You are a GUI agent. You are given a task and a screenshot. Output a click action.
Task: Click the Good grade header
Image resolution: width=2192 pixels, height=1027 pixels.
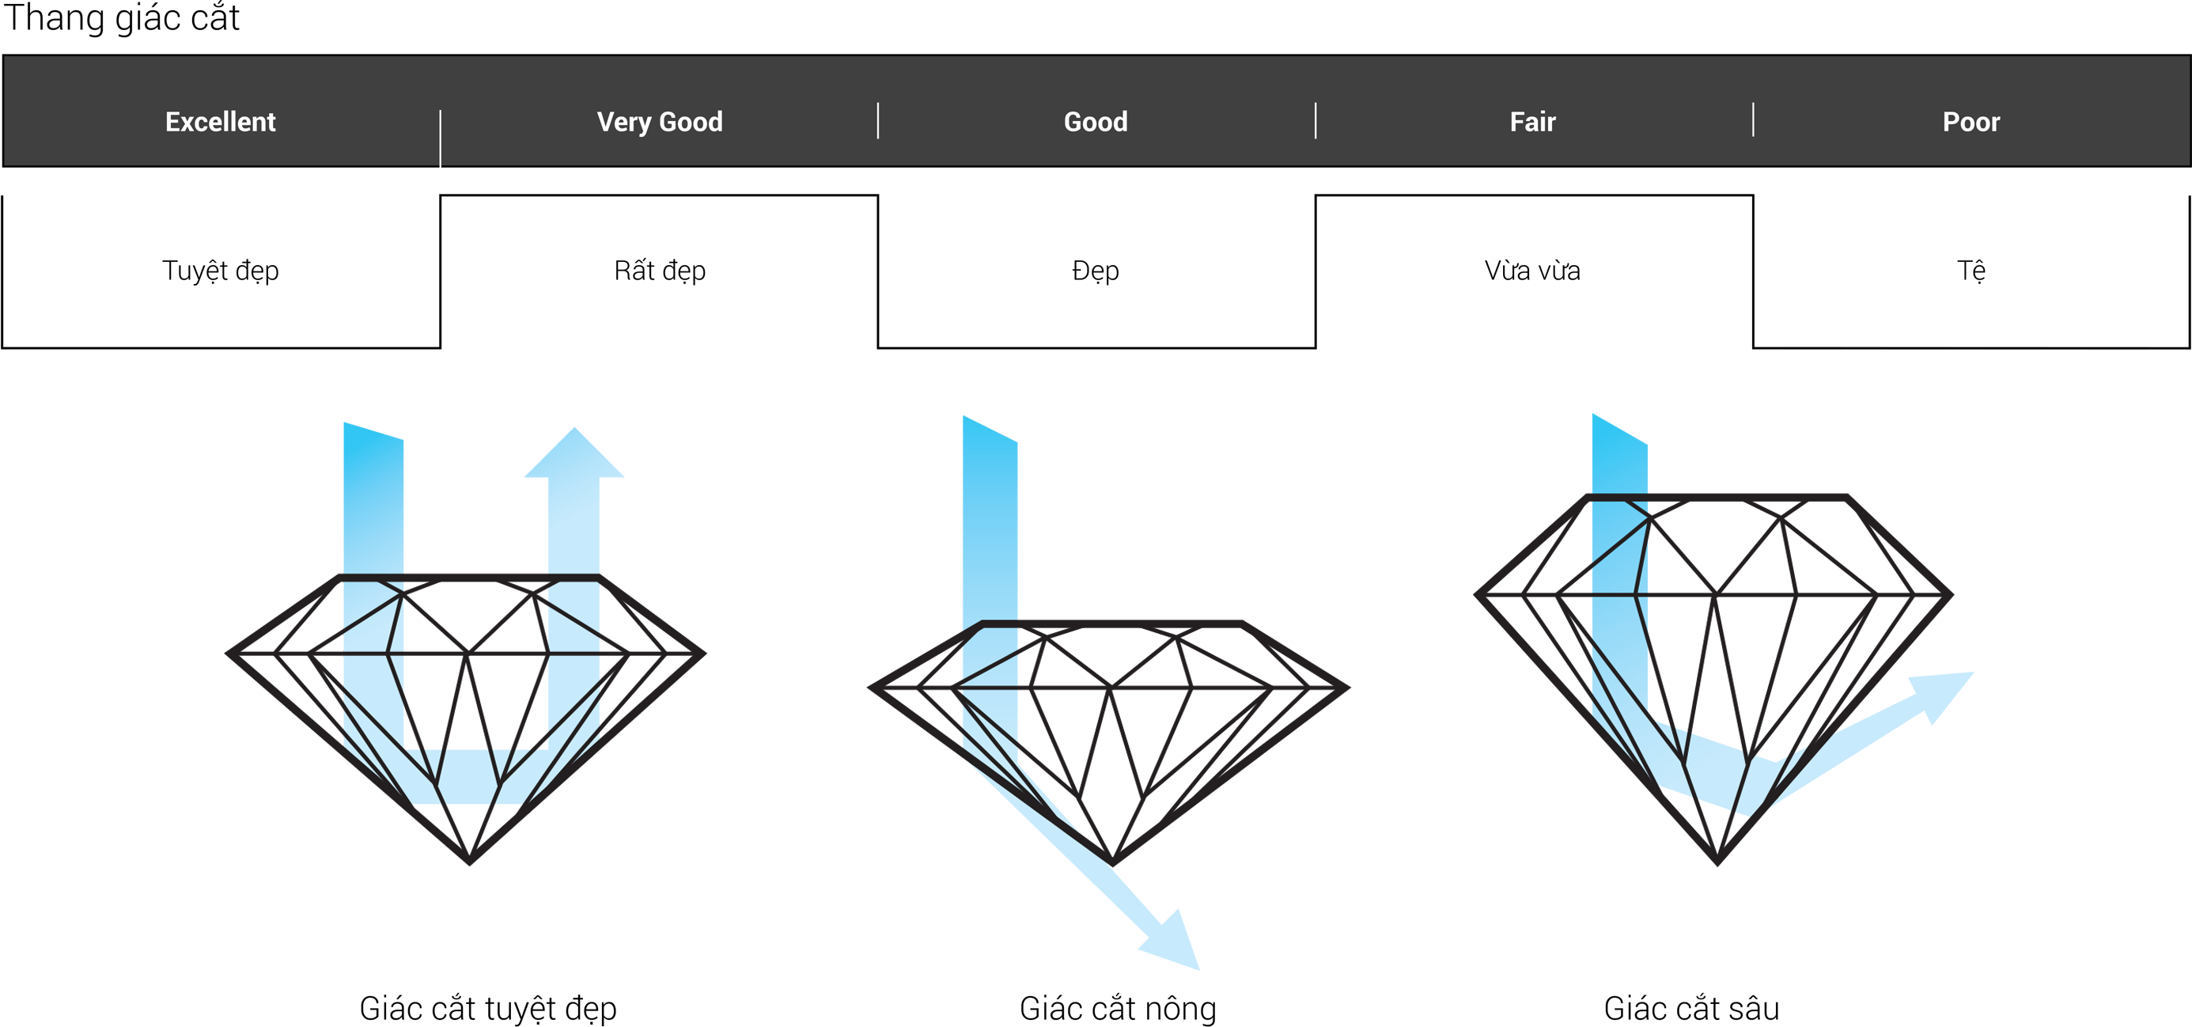click(x=1096, y=122)
